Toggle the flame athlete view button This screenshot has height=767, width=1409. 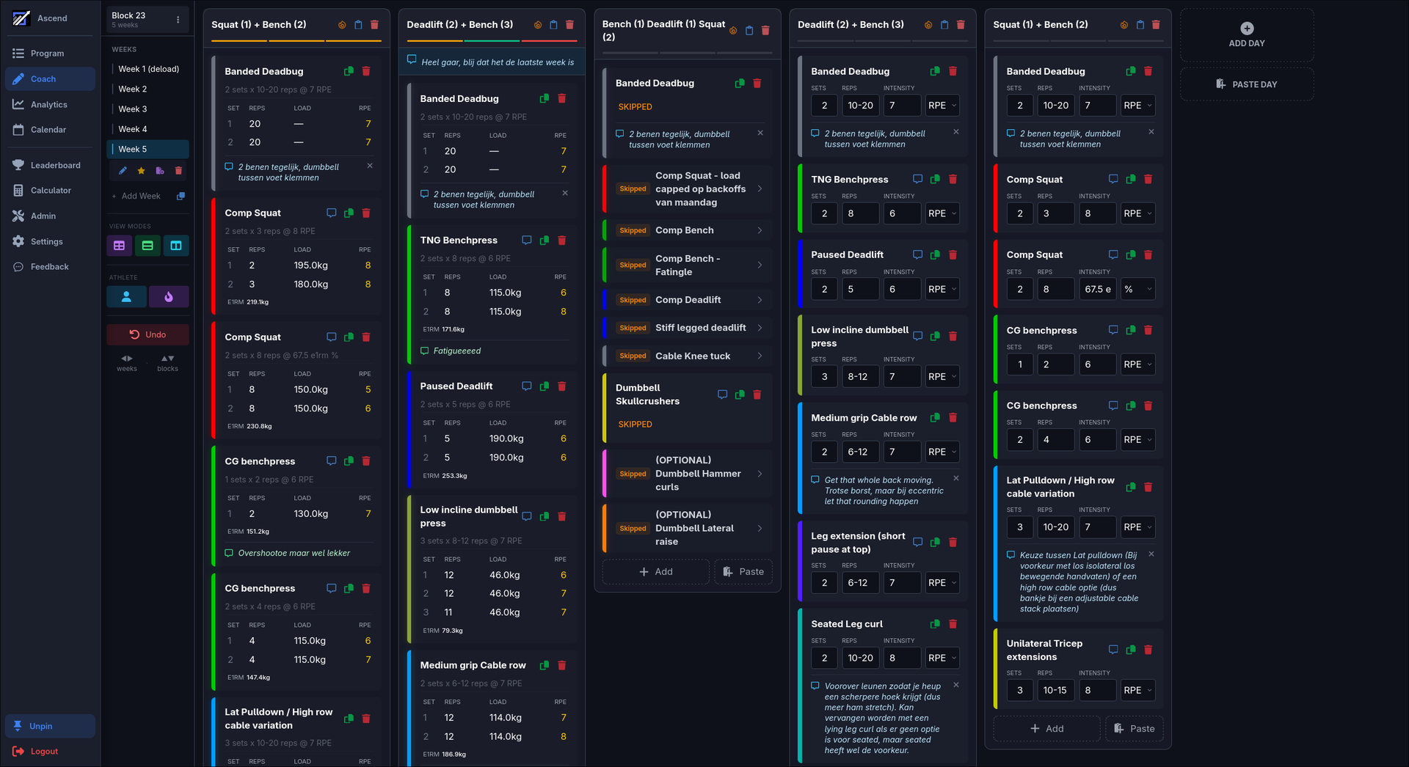[169, 297]
